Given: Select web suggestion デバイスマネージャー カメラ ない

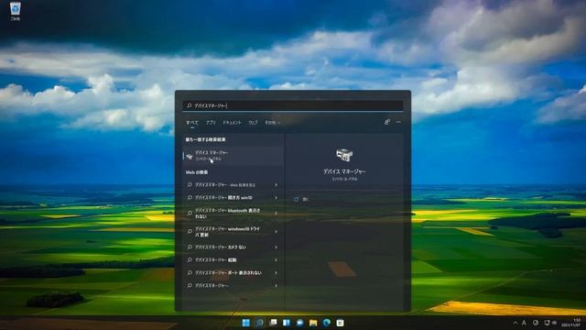Looking at the screenshot, I should coord(233,247).
